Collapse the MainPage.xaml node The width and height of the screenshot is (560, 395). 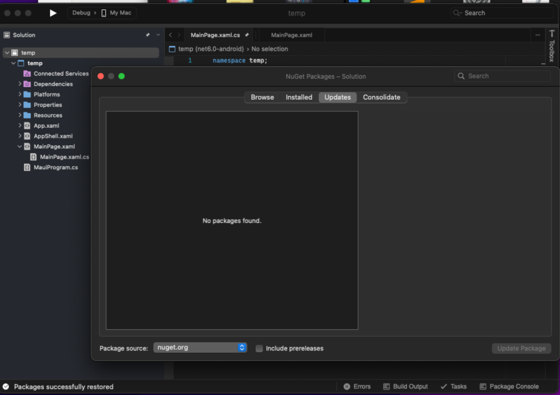click(x=19, y=146)
